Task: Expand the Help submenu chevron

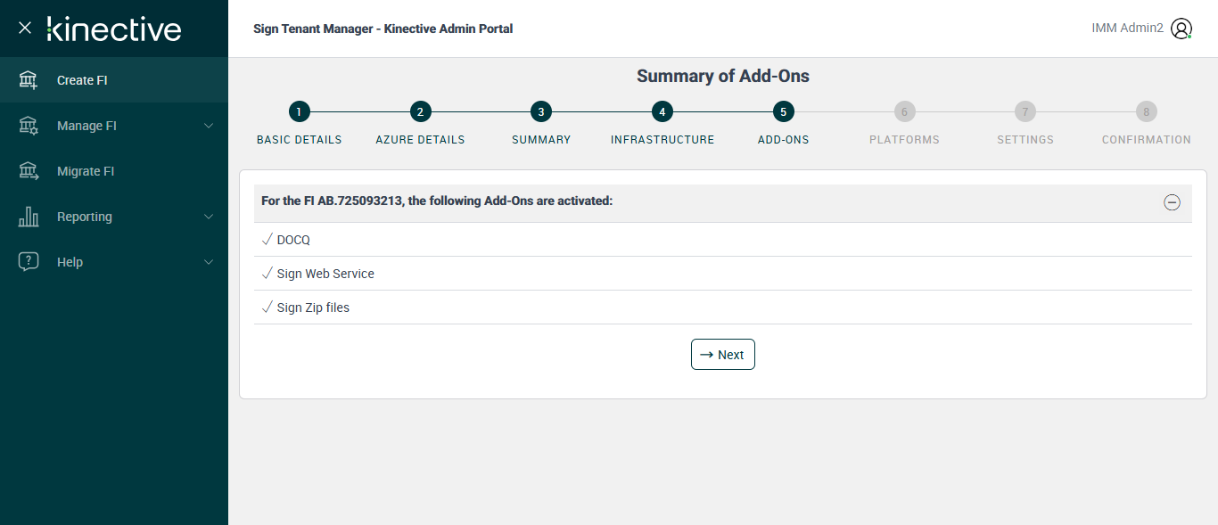Action: (209, 262)
